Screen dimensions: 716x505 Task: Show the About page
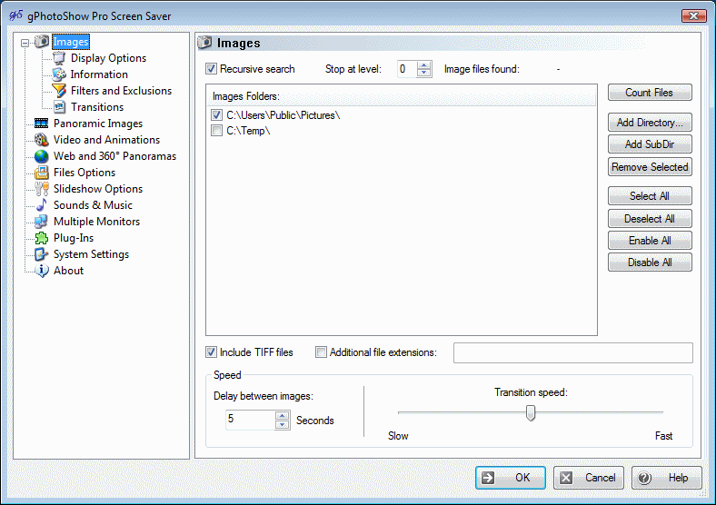pyautogui.click(x=68, y=271)
